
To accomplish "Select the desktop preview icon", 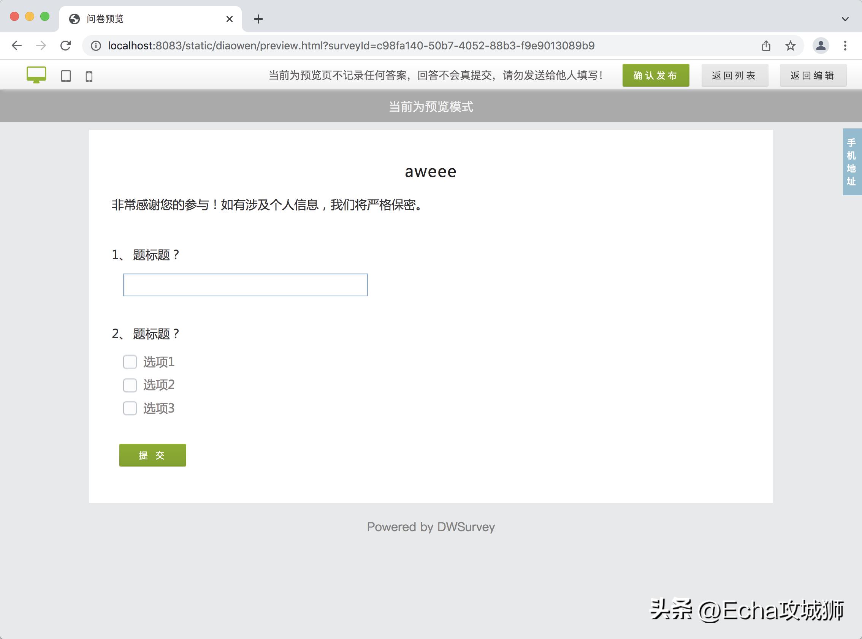I will coord(37,75).
